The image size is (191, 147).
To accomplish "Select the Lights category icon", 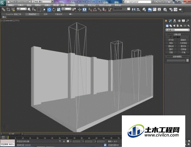I will point(174,26).
